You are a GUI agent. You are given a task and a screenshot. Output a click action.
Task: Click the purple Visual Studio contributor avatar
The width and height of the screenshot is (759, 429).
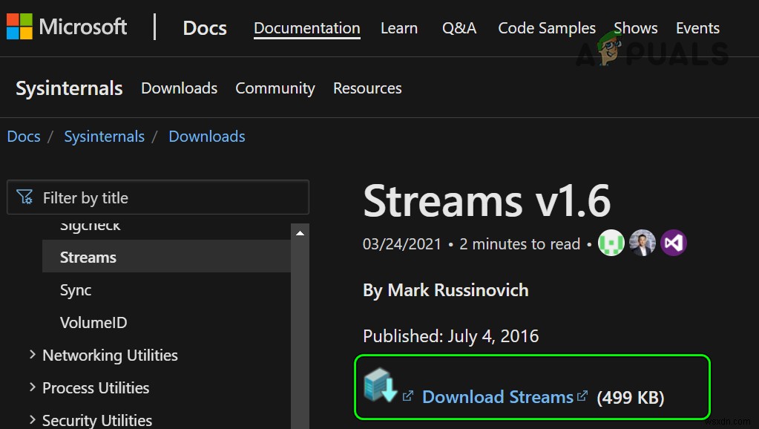[x=674, y=243]
